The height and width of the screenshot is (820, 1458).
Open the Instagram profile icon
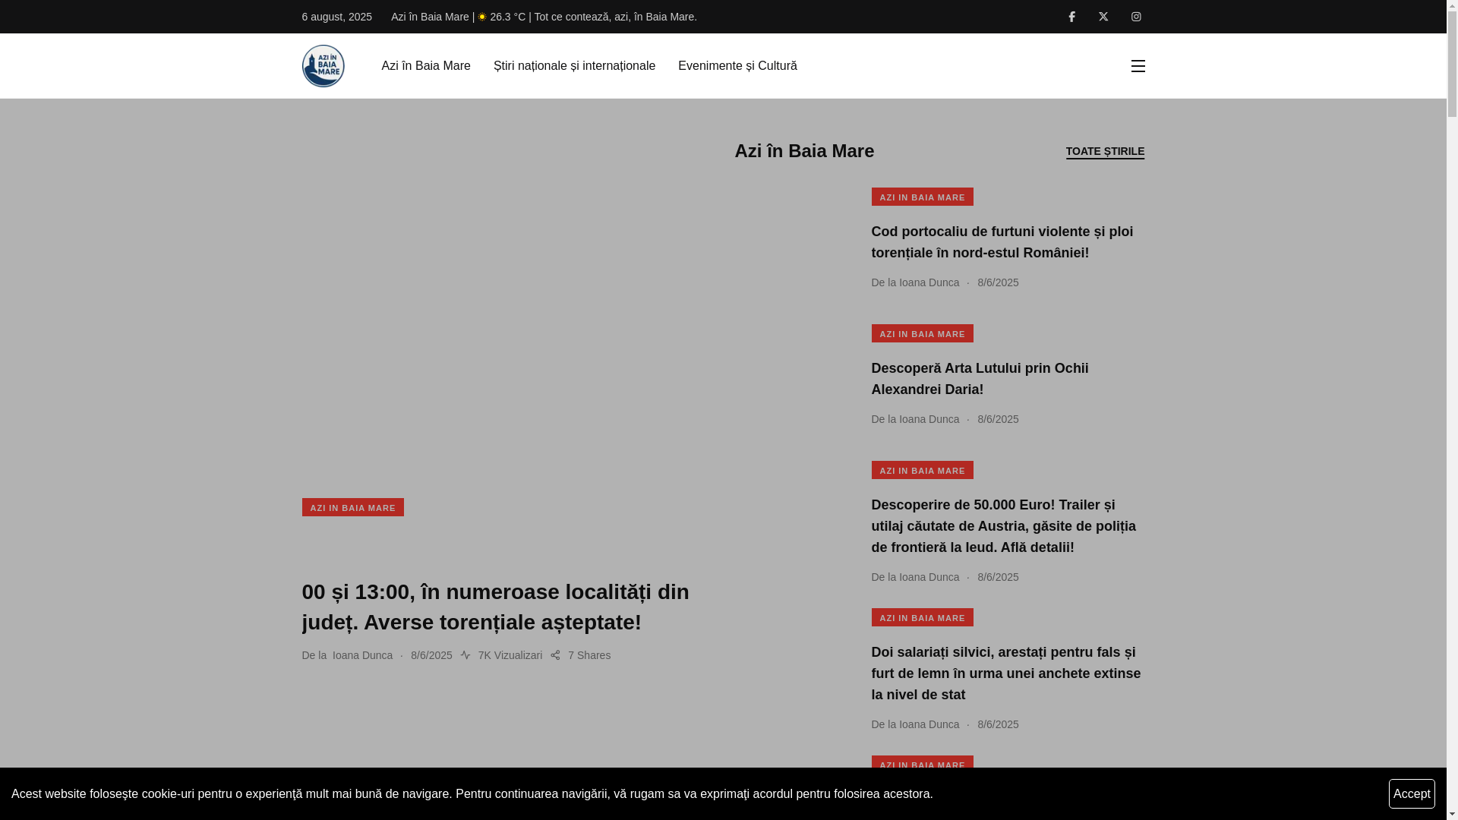tap(1136, 17)
